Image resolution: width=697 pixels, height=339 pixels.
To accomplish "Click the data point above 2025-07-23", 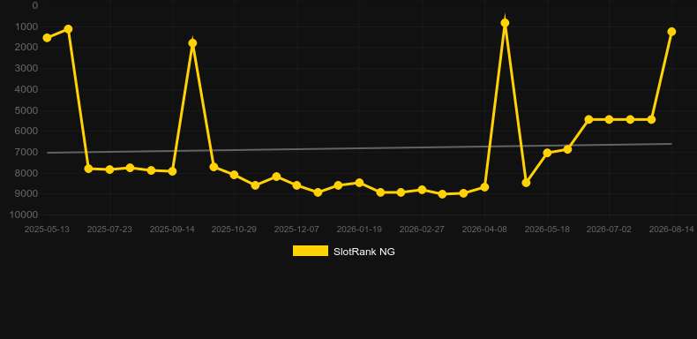I will point(109,169).
